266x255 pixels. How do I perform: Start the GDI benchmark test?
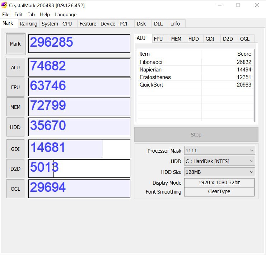(15, 149)
